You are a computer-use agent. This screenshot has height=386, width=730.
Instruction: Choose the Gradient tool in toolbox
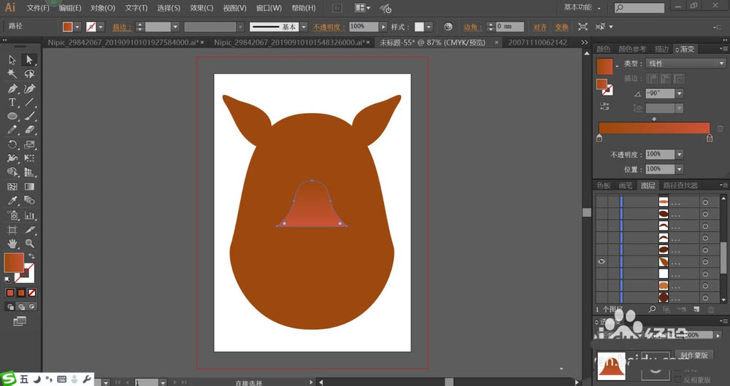click(29, 187)
